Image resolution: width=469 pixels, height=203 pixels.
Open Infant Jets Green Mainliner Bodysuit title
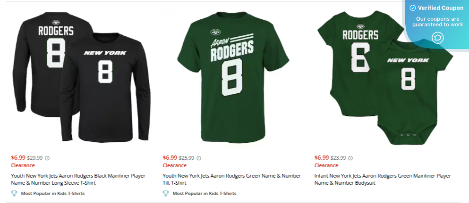tap(383, 179)
